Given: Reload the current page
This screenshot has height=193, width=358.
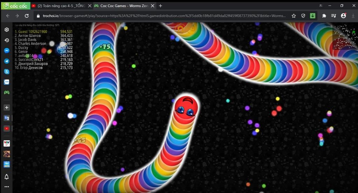Looking at the screenshot, I should click(27, 16).
